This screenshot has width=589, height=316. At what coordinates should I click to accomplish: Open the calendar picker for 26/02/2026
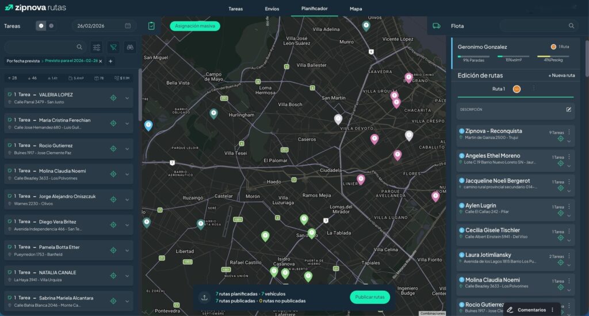128,26
